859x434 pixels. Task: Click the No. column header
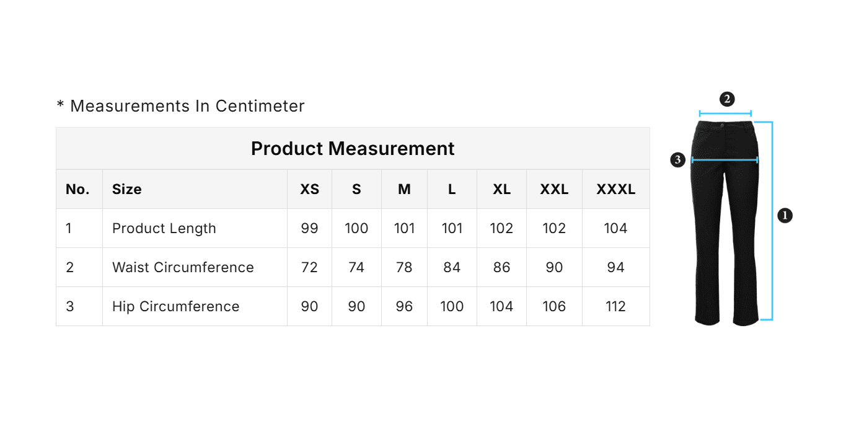click(x=77, y=189)
